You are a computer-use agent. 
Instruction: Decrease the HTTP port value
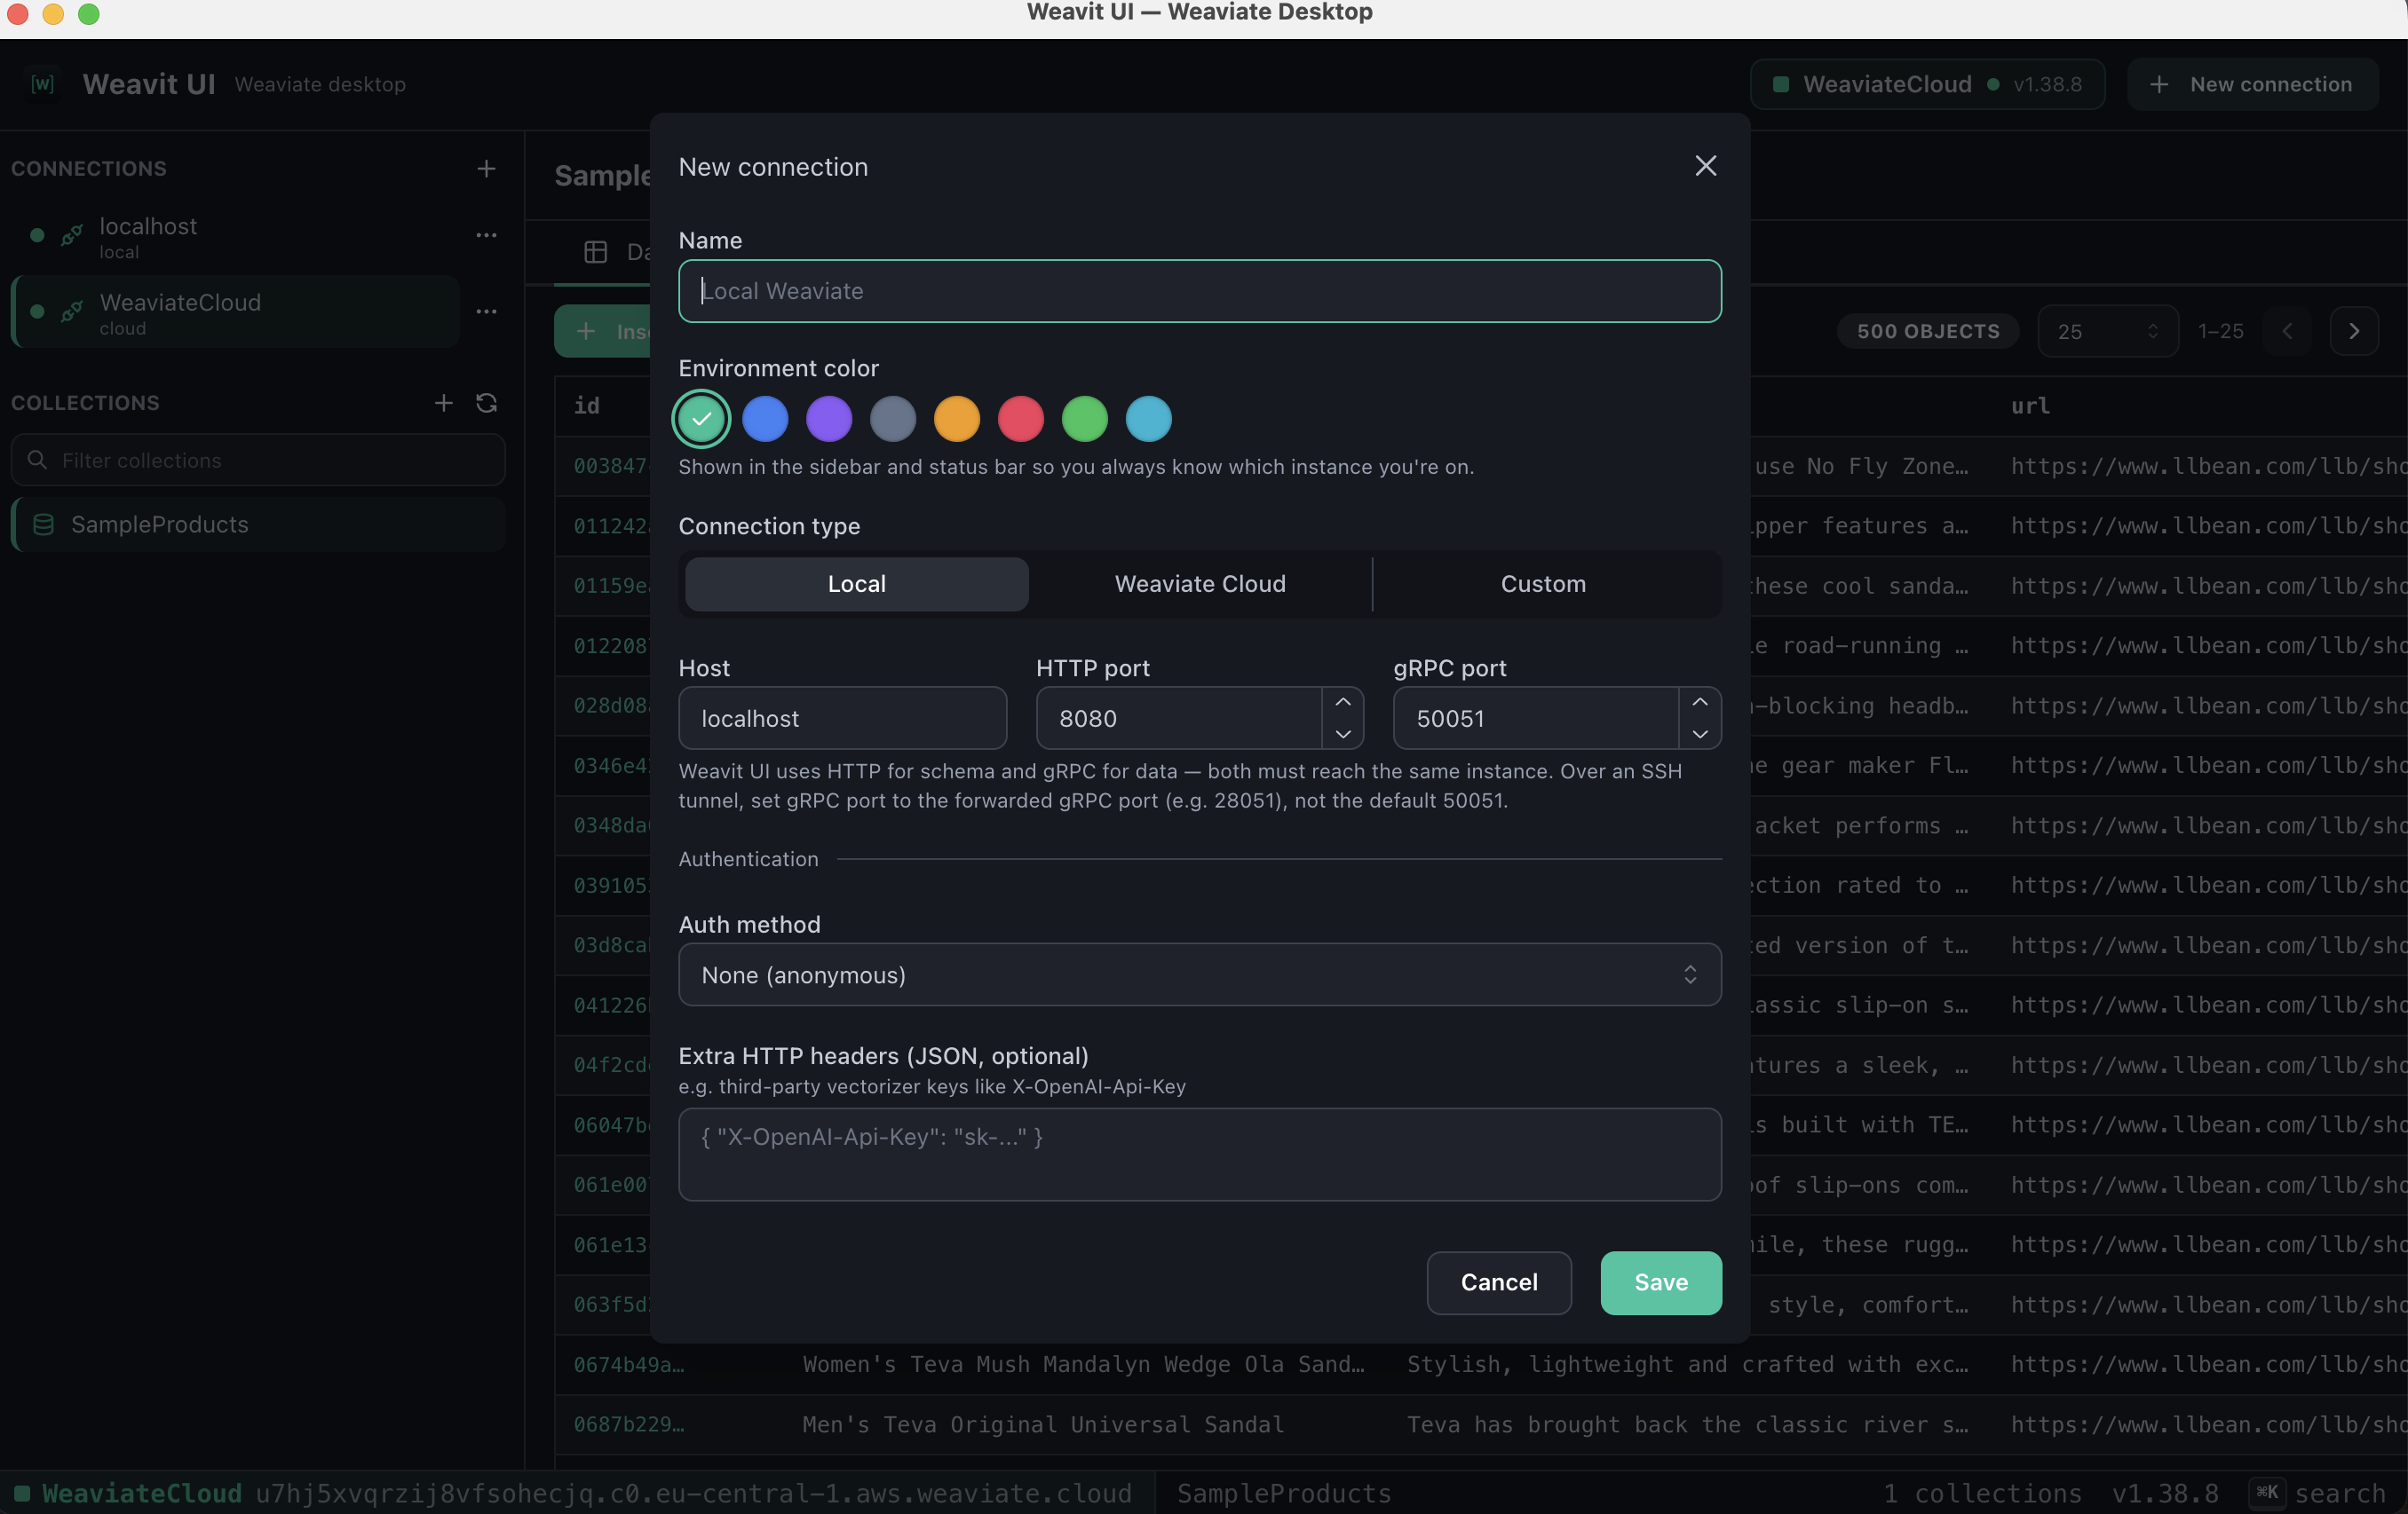[x=1342, y=734]
